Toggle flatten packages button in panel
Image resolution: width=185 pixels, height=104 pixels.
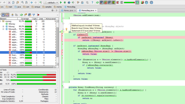coord(3,15)
